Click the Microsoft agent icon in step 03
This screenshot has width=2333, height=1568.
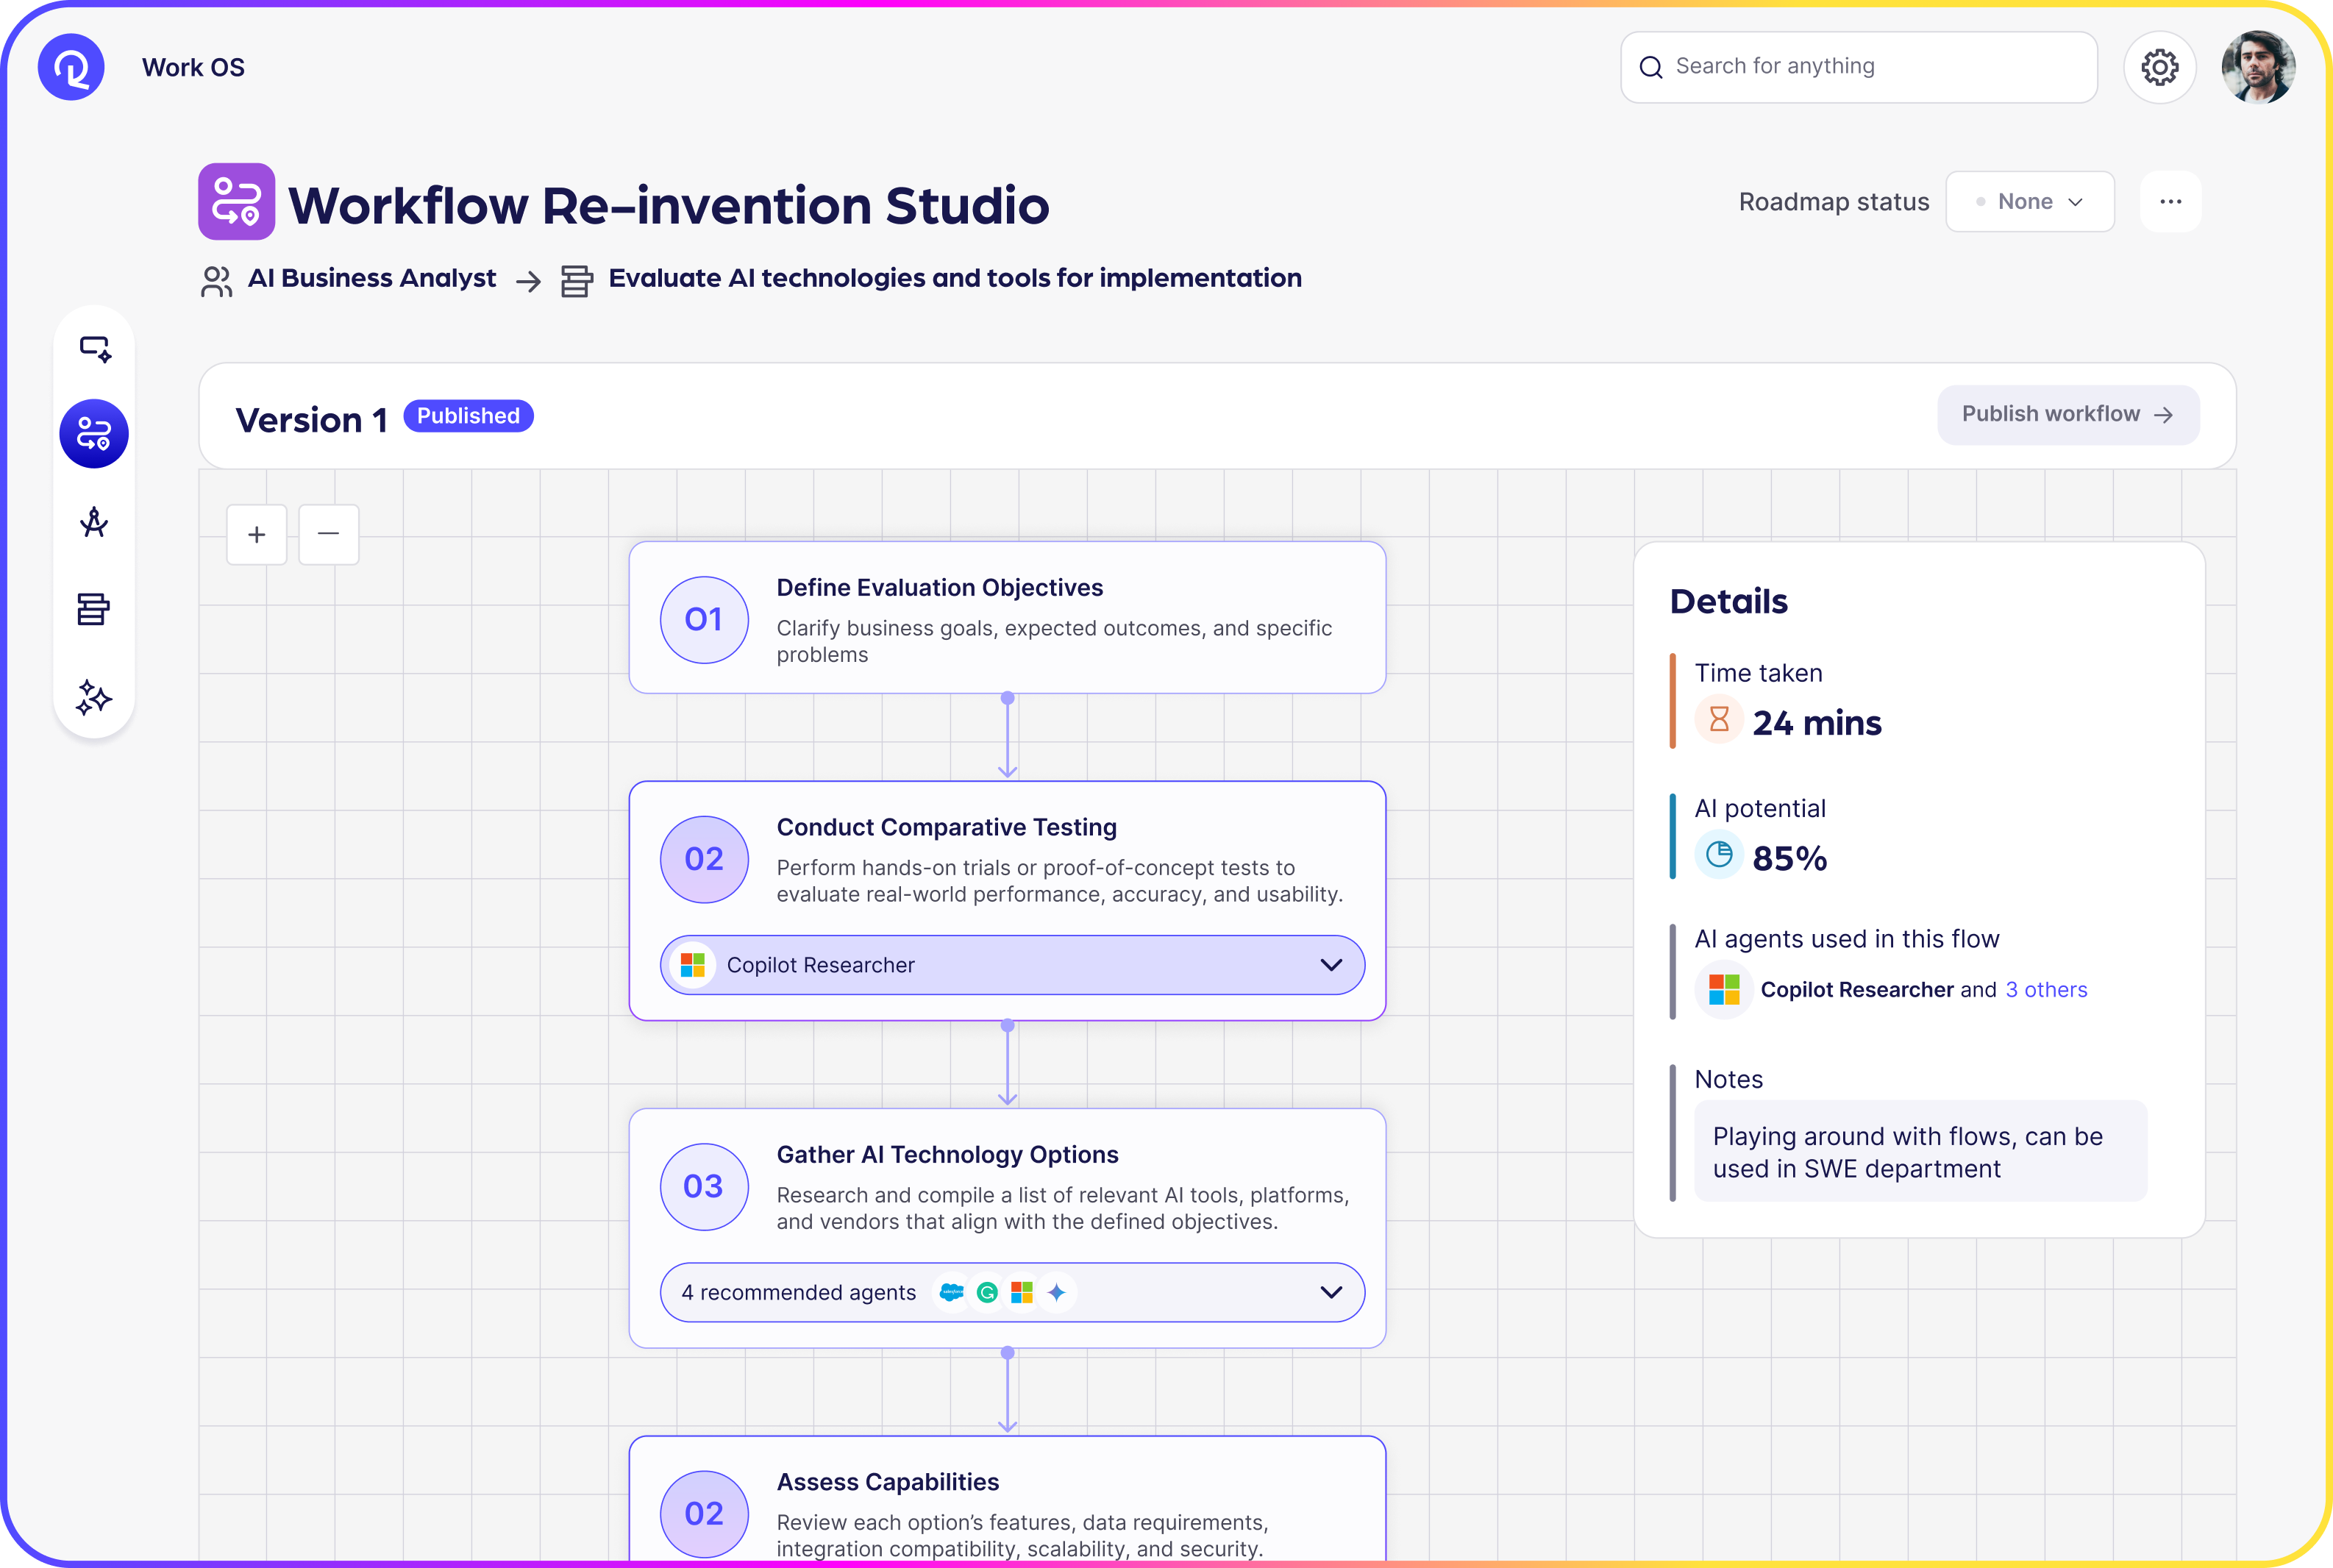1022,1292
